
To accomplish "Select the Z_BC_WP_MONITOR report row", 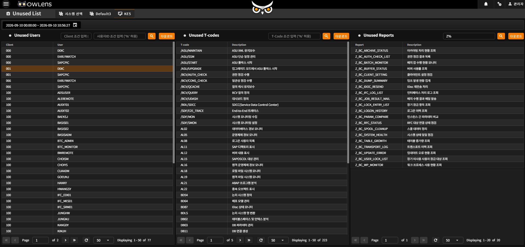I will pyautogui.click(x=437, y=165).
